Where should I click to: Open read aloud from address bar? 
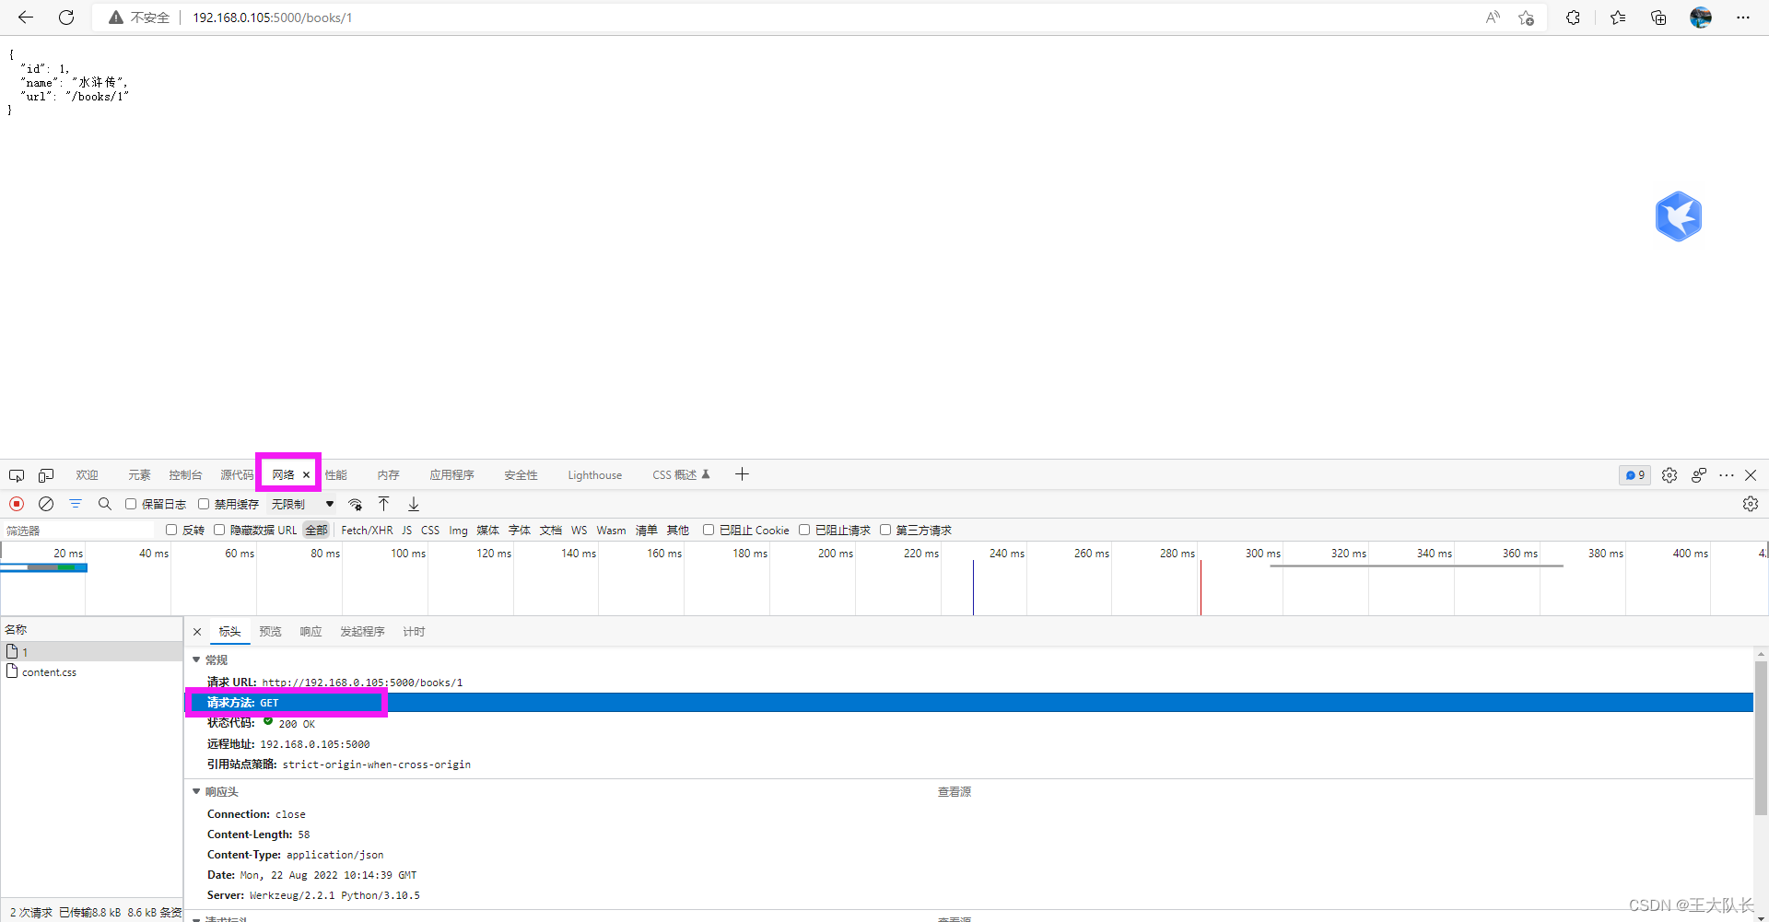[1493, 18]
